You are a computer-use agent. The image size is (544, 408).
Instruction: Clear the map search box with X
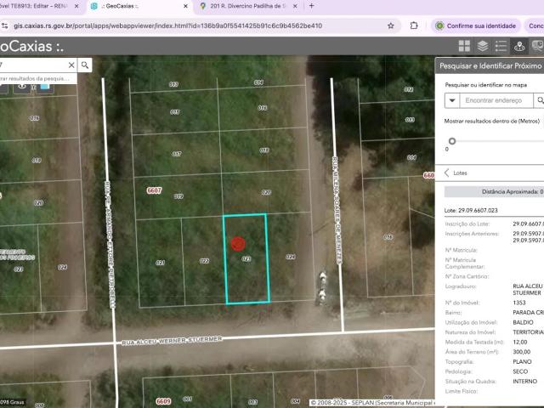tap(71, 65)
